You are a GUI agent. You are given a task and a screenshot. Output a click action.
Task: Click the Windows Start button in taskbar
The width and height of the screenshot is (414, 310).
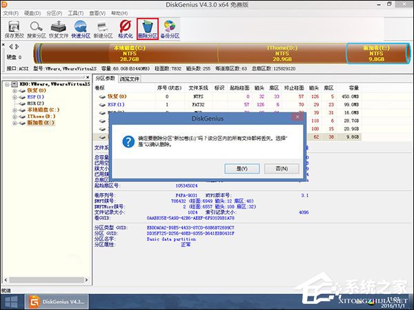point(12,301)
